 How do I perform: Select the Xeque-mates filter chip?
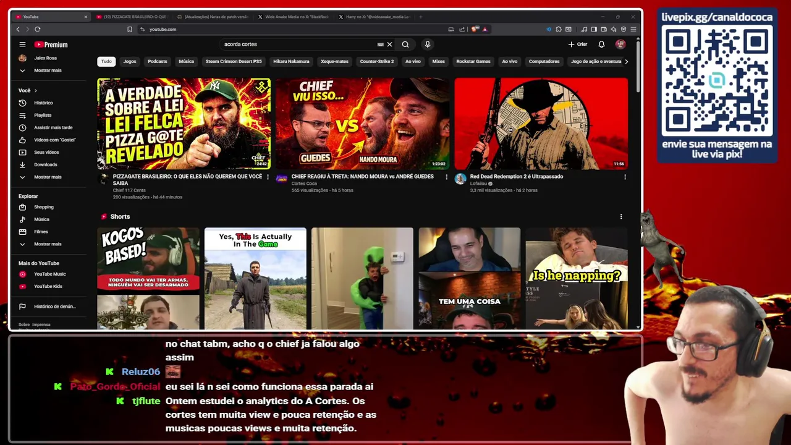pyautogui.click(x=334, y=61)
